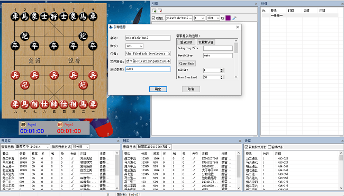Viewport: 344px width, 196px height.
Task: Select the red 帥 general piece
Action: pyautogui.click(x=54, y=104)
